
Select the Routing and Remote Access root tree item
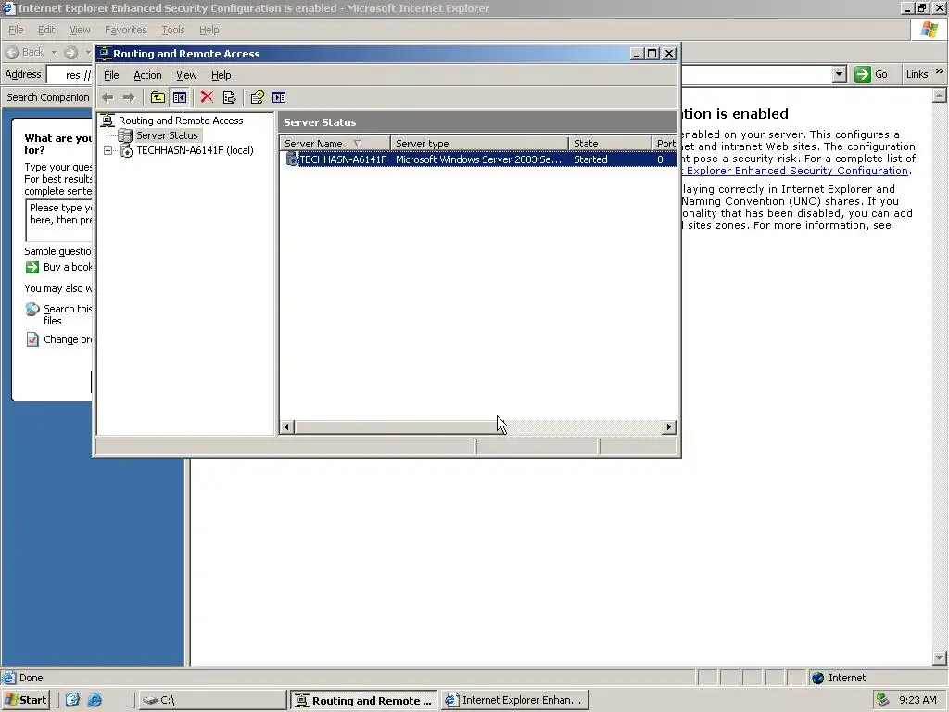coord(181,121)
